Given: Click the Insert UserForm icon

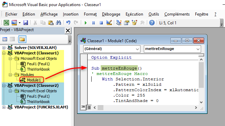Looking at the screenshot, I should point(14,23).
